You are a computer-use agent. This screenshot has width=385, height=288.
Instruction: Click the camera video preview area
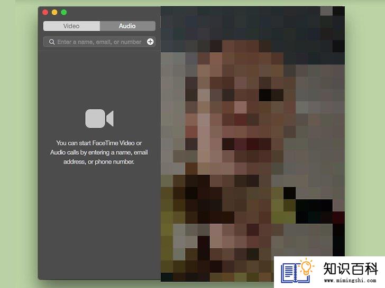253,144
